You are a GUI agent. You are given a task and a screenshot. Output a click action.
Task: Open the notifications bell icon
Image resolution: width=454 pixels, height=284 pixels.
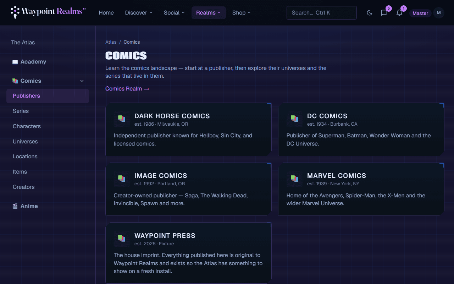(x=399, y=13)
